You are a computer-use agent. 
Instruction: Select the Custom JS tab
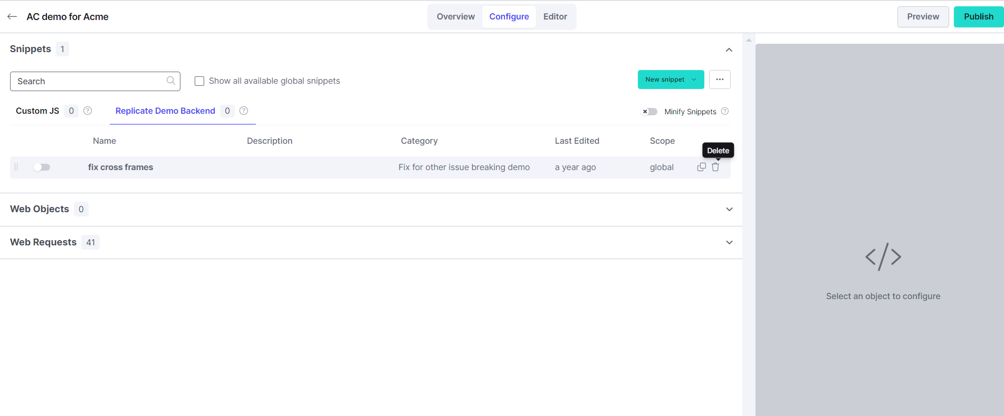(x=37, y=111)
